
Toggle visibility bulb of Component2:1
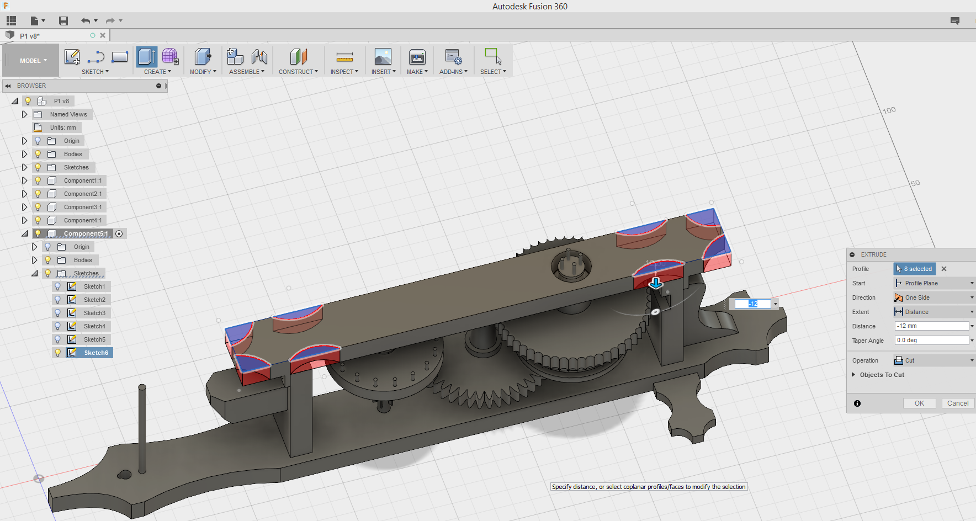click(x=38, y=194)
